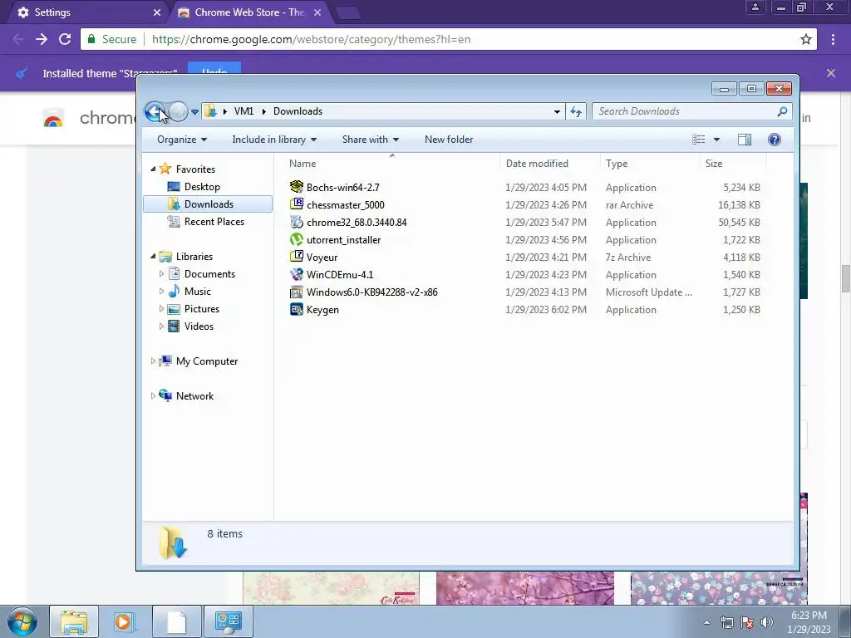
Task: Open the Organize menu
Action: coord(182,140)
